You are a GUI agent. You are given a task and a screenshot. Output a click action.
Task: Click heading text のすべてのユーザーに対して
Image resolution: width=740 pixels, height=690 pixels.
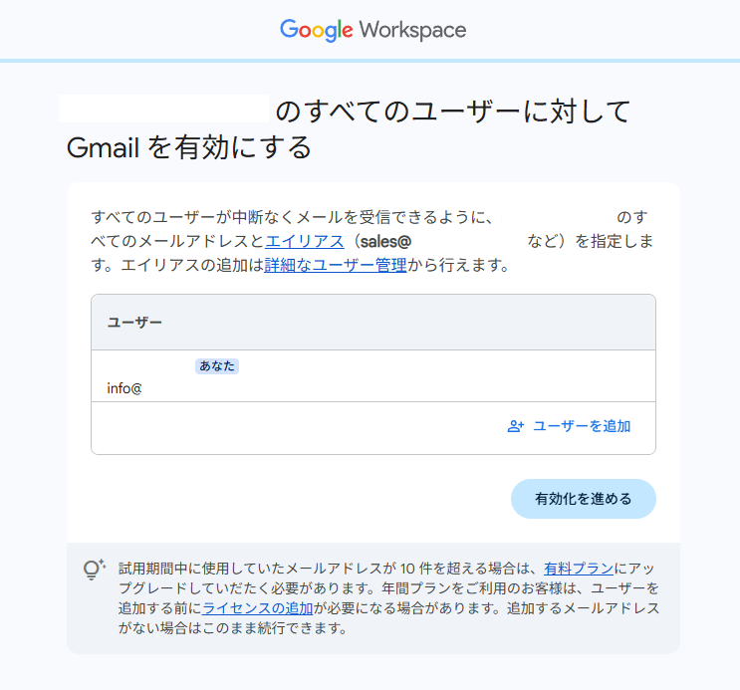(453, 111)
